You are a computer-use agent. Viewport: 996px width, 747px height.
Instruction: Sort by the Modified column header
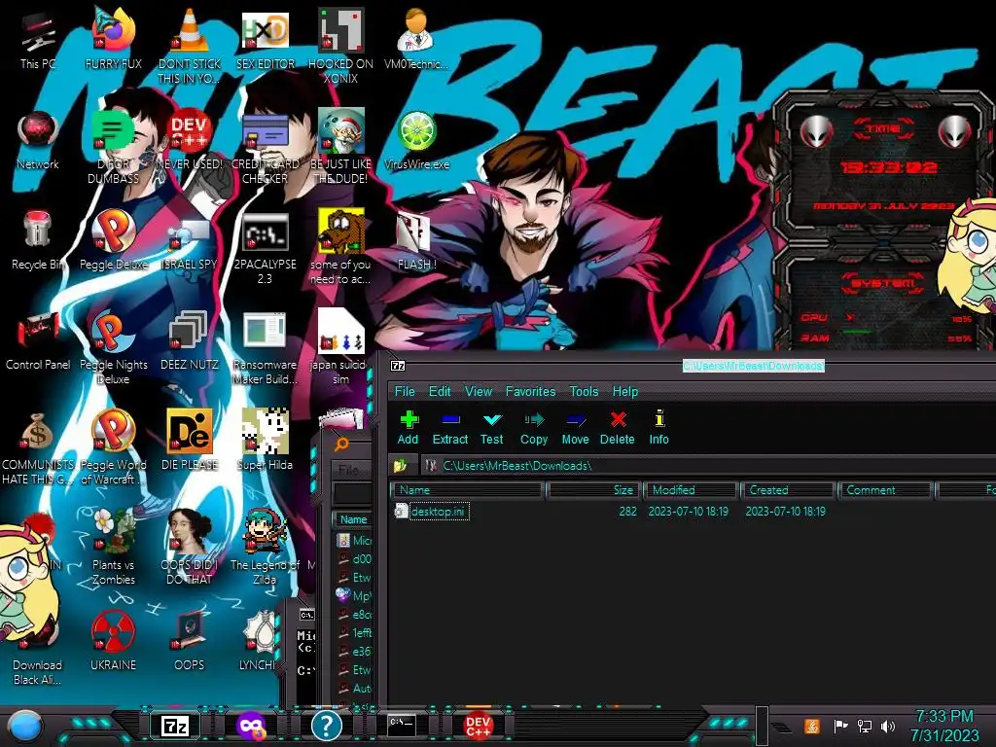tap(692, 490)
